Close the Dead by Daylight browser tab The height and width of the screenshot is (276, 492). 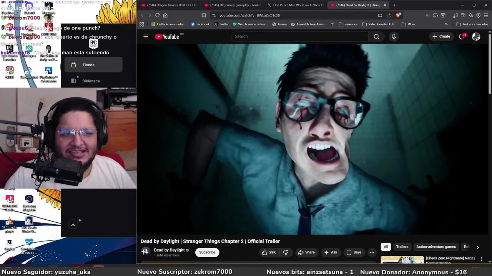[x=385, y=5]
